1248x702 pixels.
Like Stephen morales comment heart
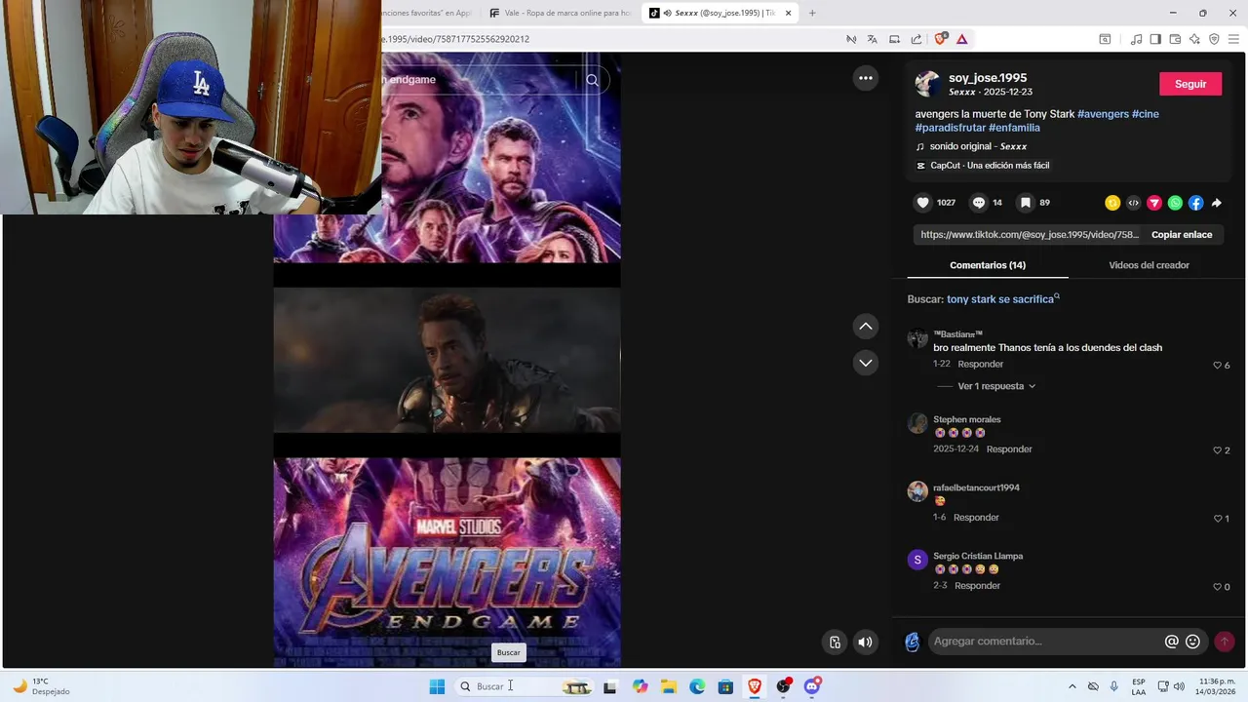click(1217, 450)
